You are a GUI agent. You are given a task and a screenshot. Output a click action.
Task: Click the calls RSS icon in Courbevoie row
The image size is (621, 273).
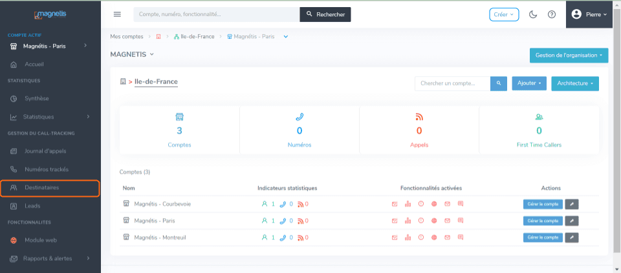(301, 204)
